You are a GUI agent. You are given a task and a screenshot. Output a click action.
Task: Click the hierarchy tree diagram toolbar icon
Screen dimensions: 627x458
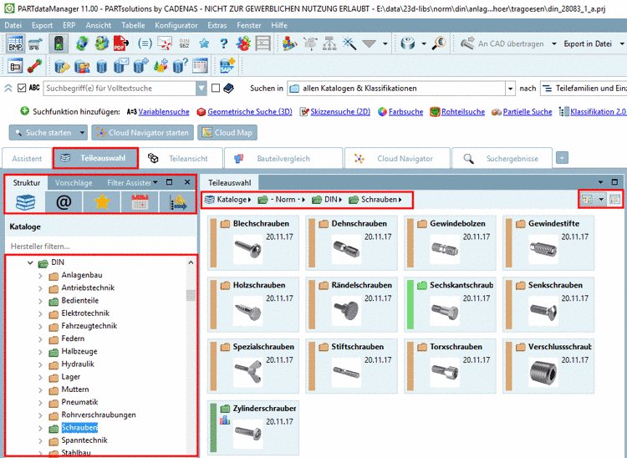(329, 43)
